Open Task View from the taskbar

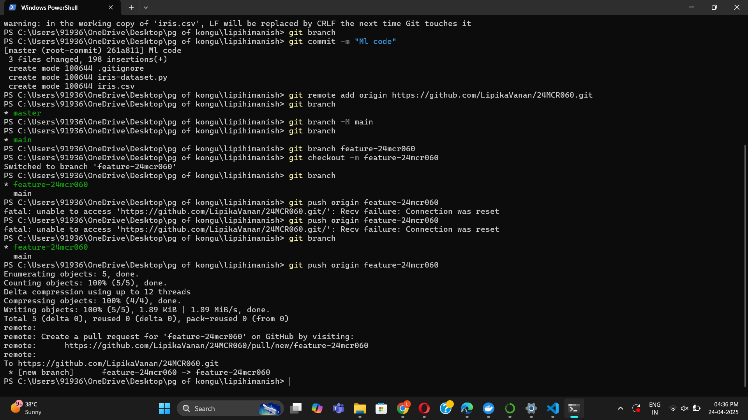pyautogui.click(x=296, y=408)
